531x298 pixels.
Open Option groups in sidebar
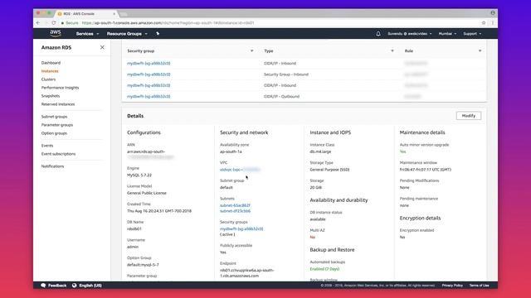pyautogui.click(x=54, y=133)
